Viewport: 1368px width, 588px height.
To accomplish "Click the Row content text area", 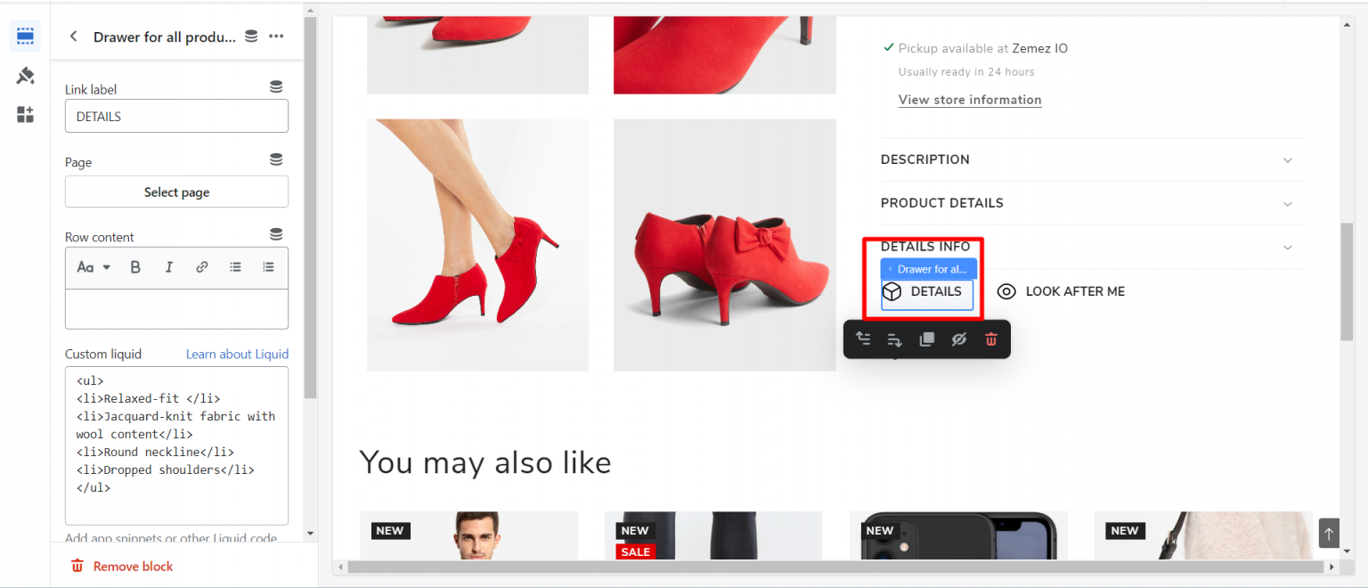I will [x=176, y=309].
